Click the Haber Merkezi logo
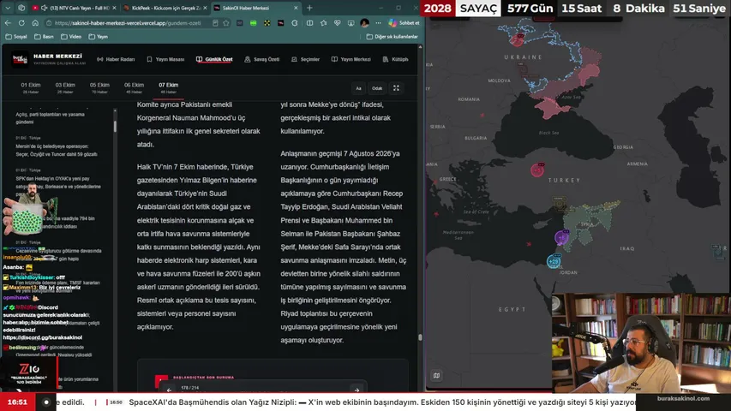The image size is (731, 411). 49,59
